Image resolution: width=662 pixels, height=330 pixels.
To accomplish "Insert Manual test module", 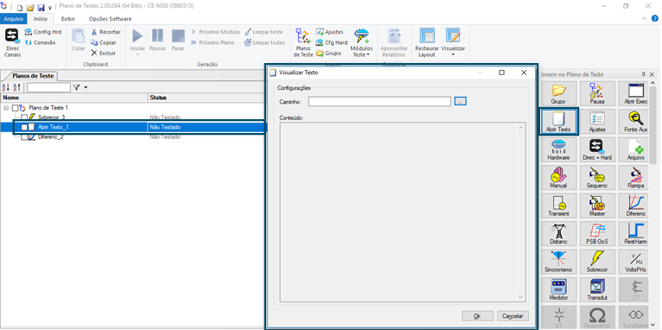I will point(558,177).
